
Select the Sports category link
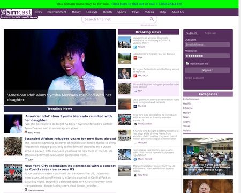point(187,122)
